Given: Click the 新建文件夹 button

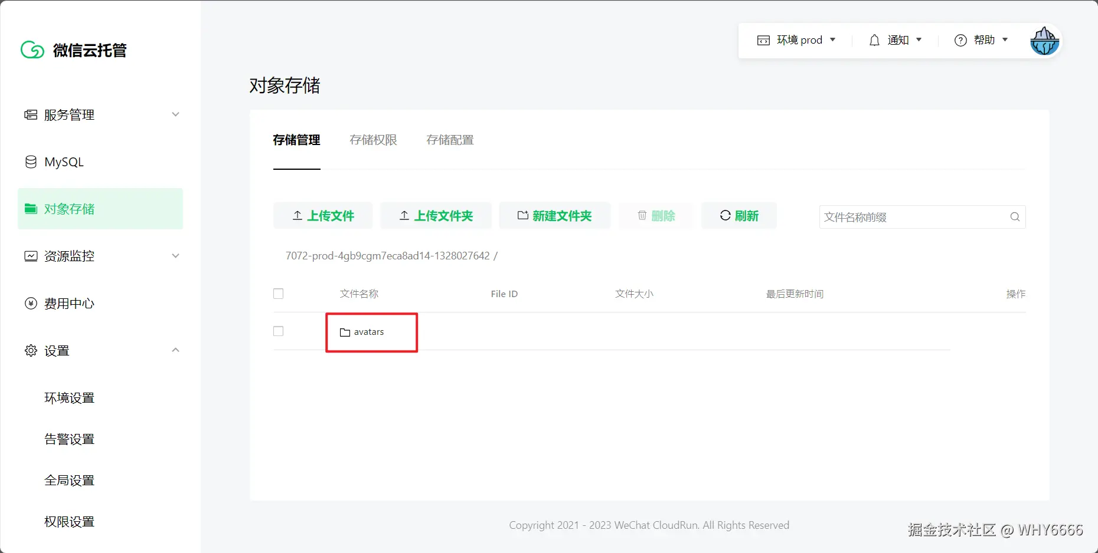Looking at the screenshot, I should tap(555, 216).
